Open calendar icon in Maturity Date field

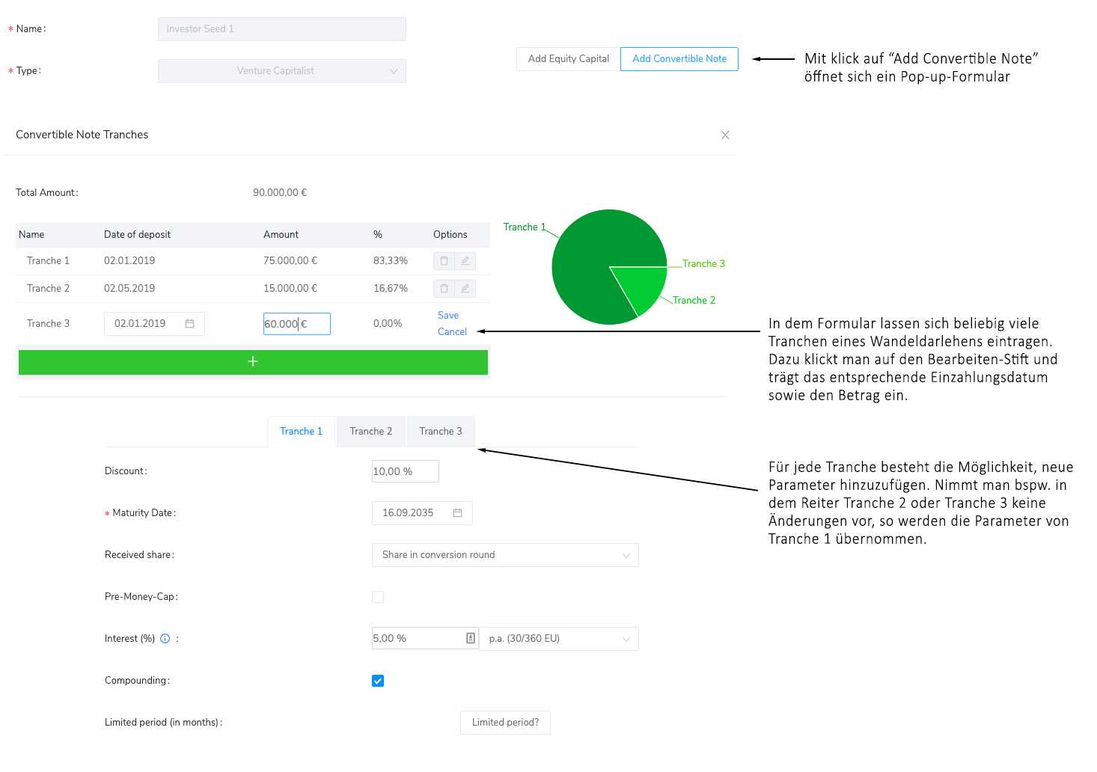point(458,513)
